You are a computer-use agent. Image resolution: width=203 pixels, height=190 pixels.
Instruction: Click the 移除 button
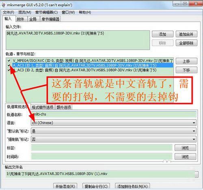[162, 43]
